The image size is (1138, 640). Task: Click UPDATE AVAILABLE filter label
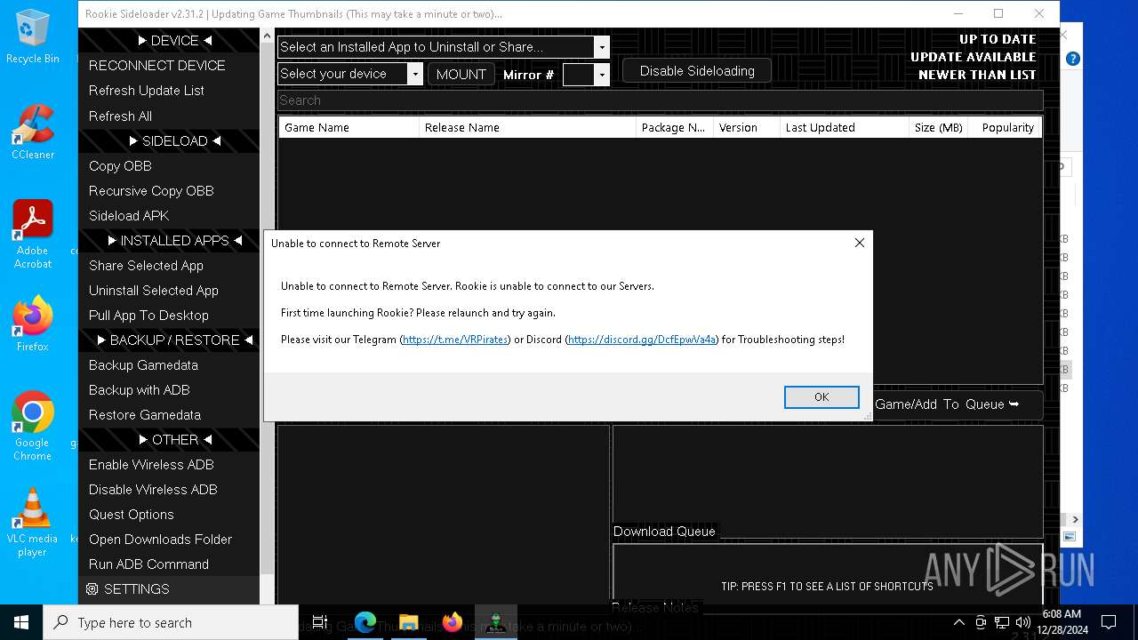pos(973,57)
